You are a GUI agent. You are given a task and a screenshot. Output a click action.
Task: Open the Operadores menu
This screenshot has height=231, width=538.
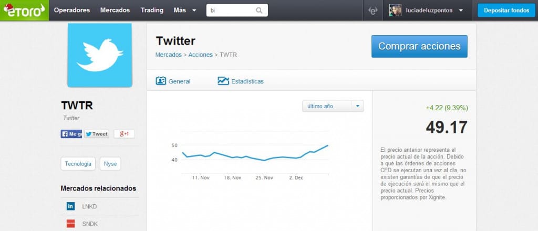pos(72,10)
